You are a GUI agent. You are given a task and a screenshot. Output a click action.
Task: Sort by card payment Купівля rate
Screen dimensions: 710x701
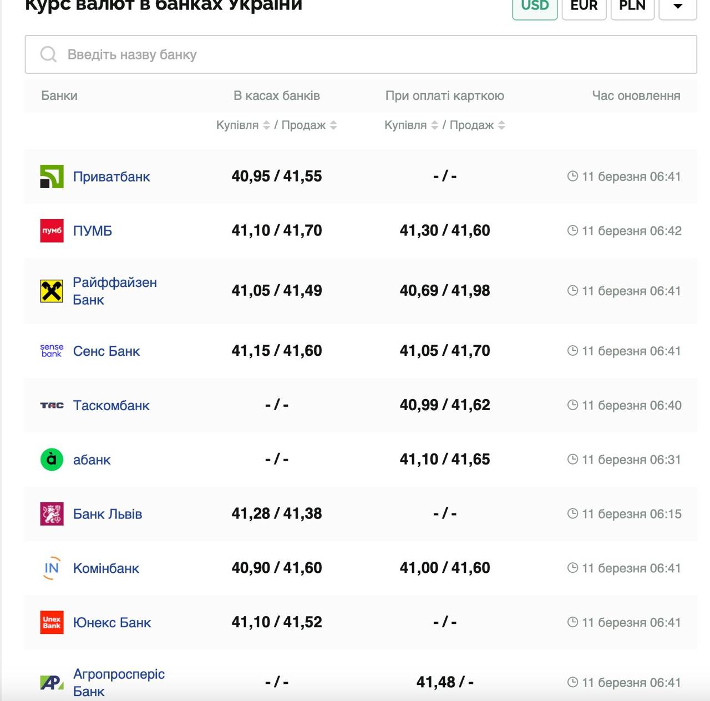434,125
